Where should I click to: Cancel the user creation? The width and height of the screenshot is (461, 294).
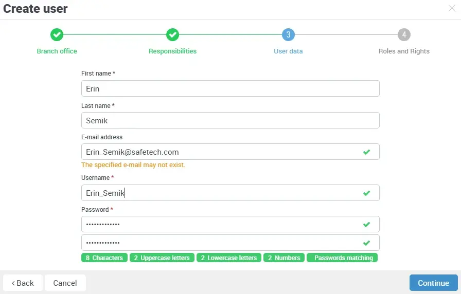coord(65,283)
